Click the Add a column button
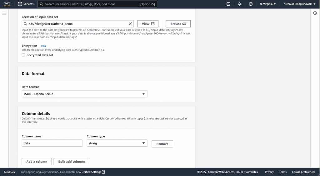The image size is (320, 176). [x=37, y=162]
